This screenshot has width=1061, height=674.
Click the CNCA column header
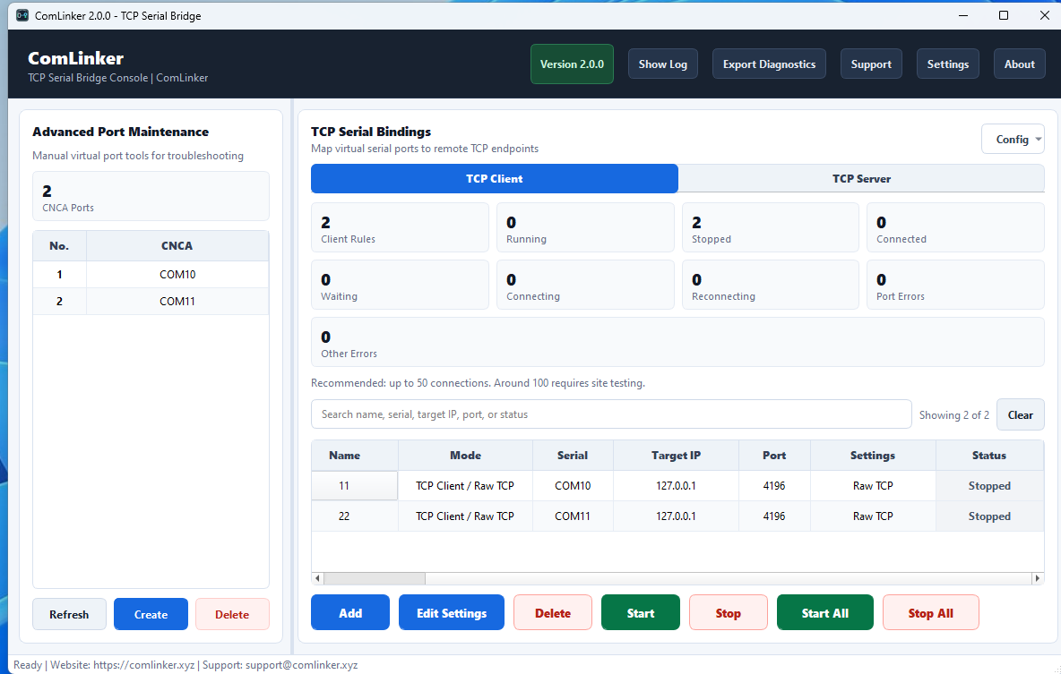[x=177, y=246]
